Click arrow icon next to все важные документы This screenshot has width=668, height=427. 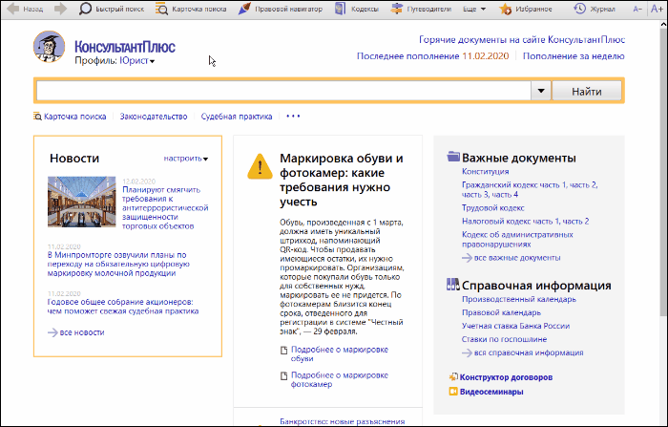pyautogui.click(x=467, y=258)
